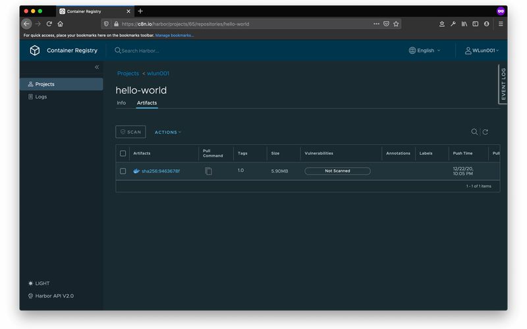Click the Pull Command column header
Screen dimensions: 527x329
click(213, 153)
